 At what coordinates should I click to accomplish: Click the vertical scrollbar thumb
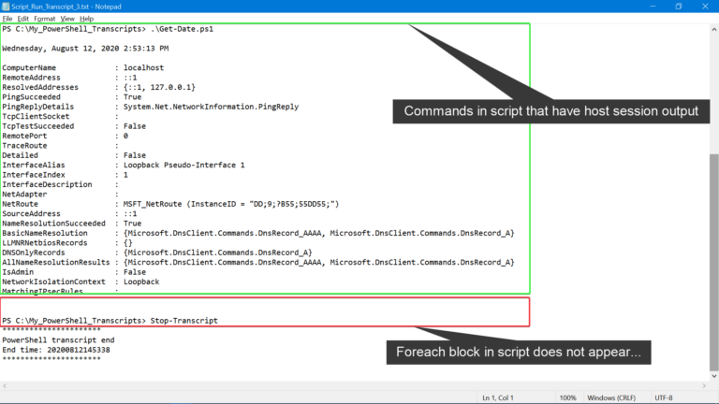point(714,263)
